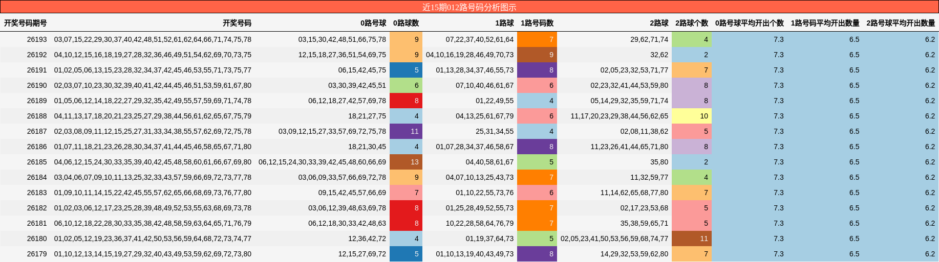Screen dimensions: 939x262
Task: Select period number 26183
Action: pos(37,193)
